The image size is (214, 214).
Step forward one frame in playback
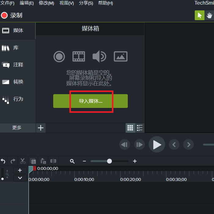click(x=139, y=145)
